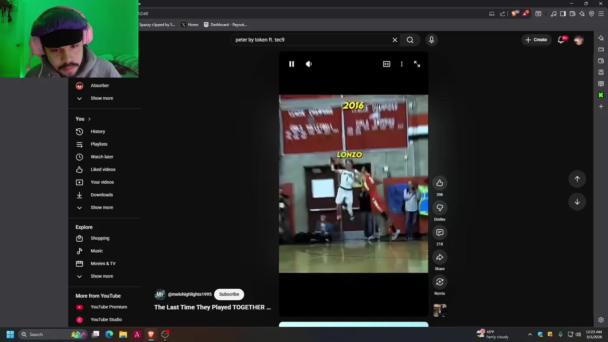Open the 218 comments panel
This screenshot has height=342, width=608.
click(440, 232)
